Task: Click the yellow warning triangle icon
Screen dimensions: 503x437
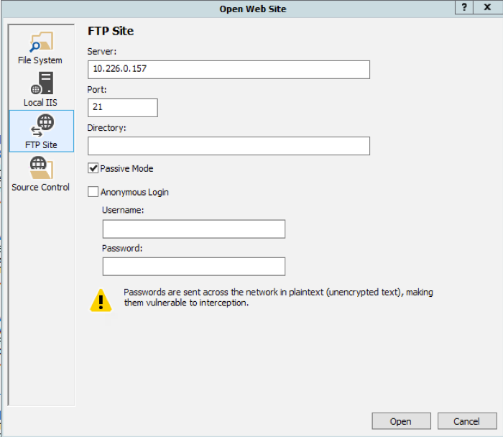Action: click(x=101, y=300)
